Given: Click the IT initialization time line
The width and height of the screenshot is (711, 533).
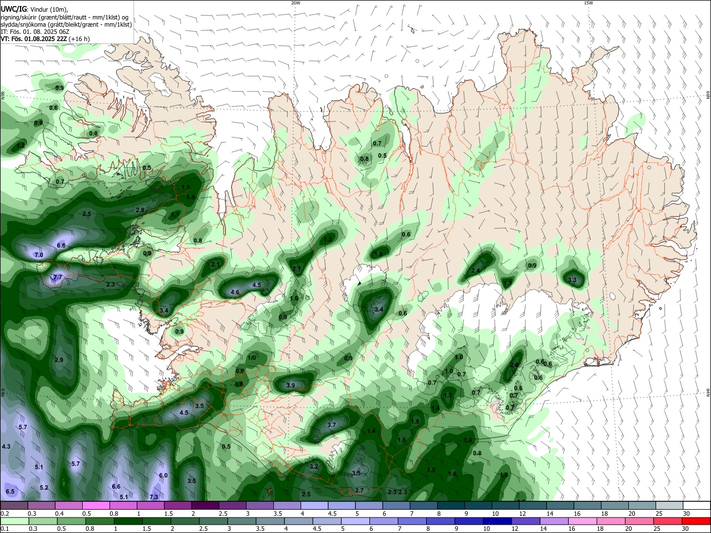Looking at the screenshot, I should click(x=35, y=32).
